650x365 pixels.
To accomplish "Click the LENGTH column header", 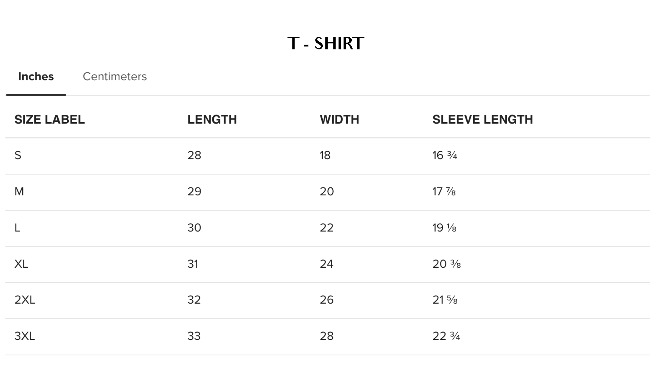I will point(212,120).
